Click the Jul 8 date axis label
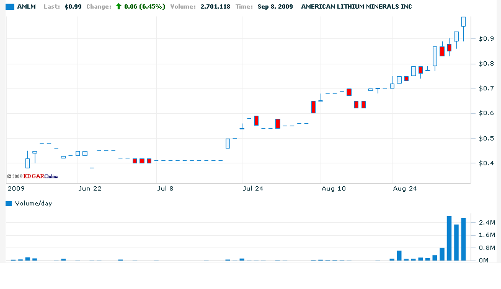The height and width of the screenshot is (289, 501). tap(166, 189)
